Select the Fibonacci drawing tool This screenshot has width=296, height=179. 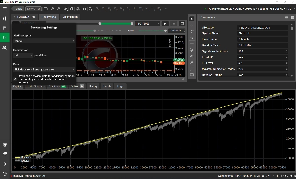(192, 56)
